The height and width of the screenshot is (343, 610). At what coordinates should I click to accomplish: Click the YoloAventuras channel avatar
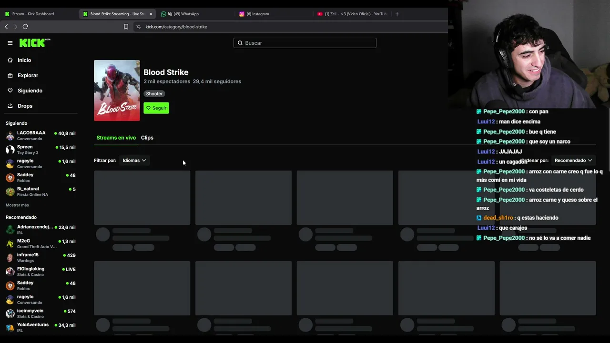[x=10, y=327]
